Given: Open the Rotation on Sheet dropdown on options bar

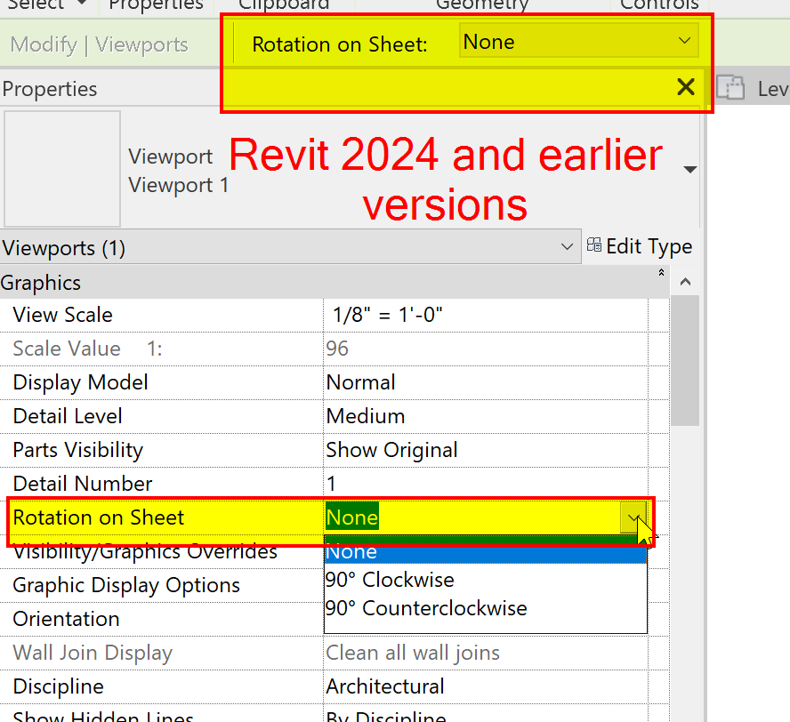Looking at the screenshot, I should [684, 41].
